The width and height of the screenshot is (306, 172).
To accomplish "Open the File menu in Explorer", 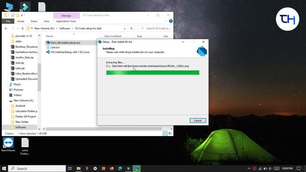I will [8, 21].
